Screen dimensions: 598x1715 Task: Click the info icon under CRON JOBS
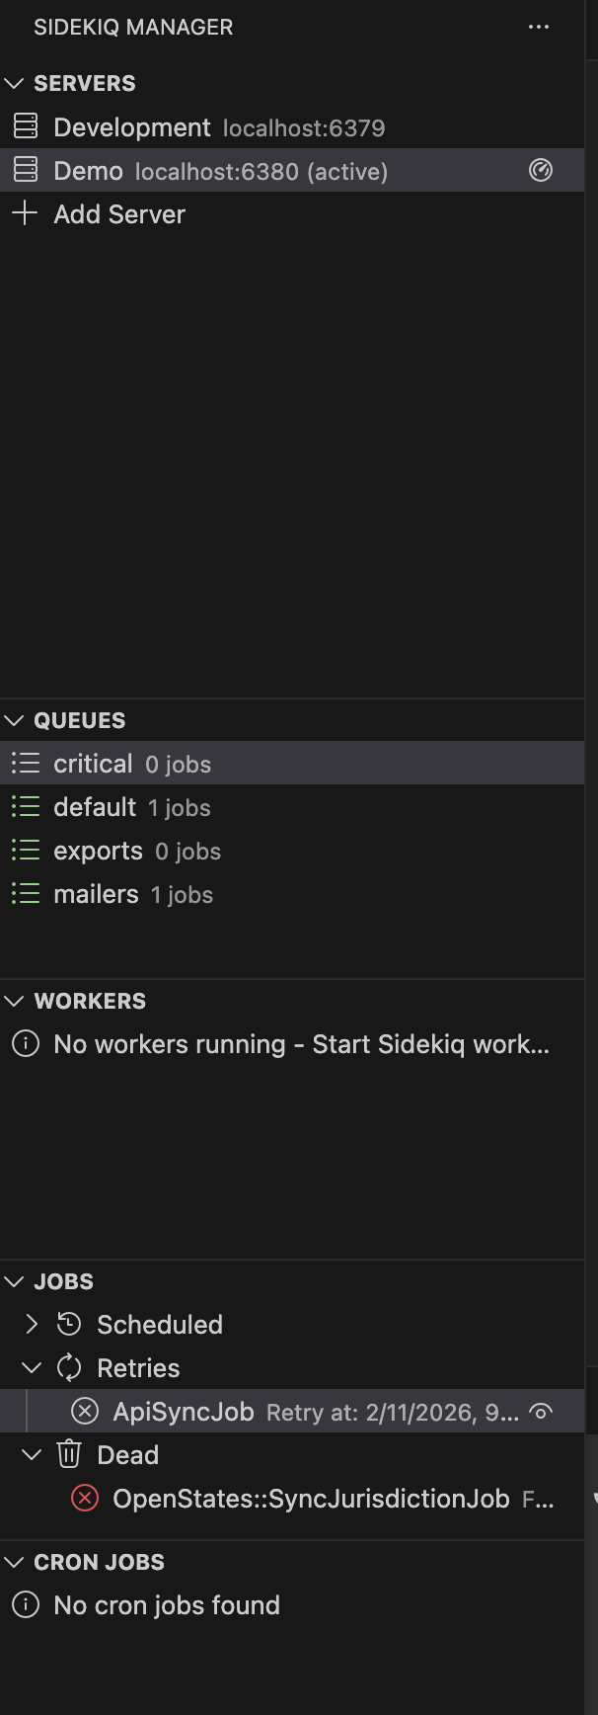point(25,1604)
